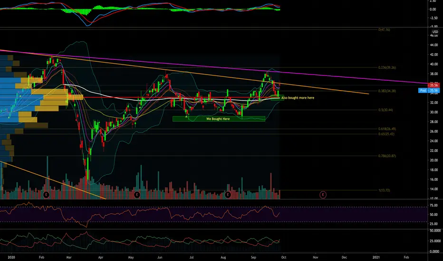Click the 0.5(30.44) Fibonacci level label
The height and width of the screenshot is (261, 443).
(385, 110)
